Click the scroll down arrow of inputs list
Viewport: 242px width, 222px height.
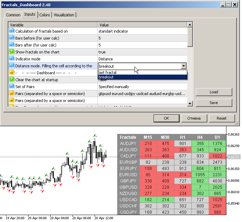tap(190, 104)
